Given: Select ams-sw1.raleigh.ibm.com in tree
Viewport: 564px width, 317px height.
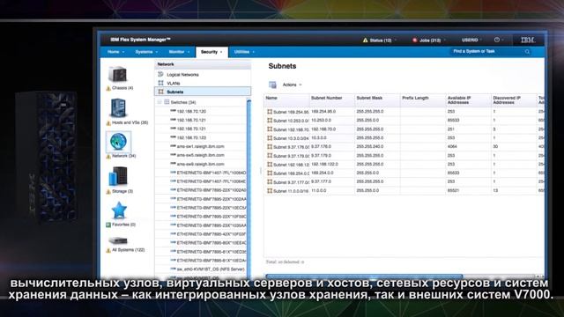Looking at the screenshot, I should (x=200, y=147).
